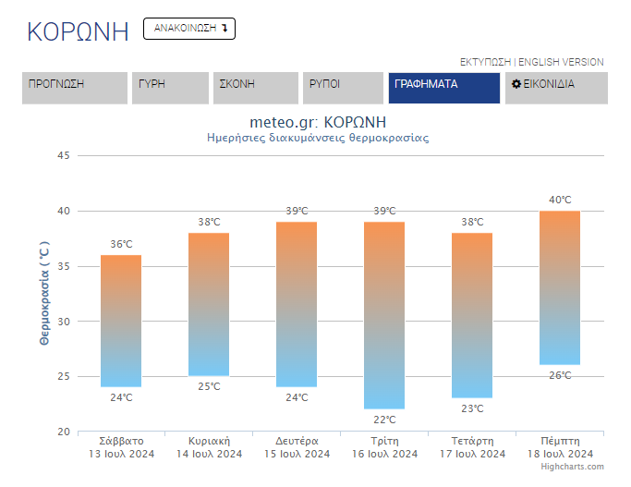Click the Τετάρτη 17 Ιουλ 2024 axis label
This screenshot has width=631, height=487.
[x=472, y=447]
